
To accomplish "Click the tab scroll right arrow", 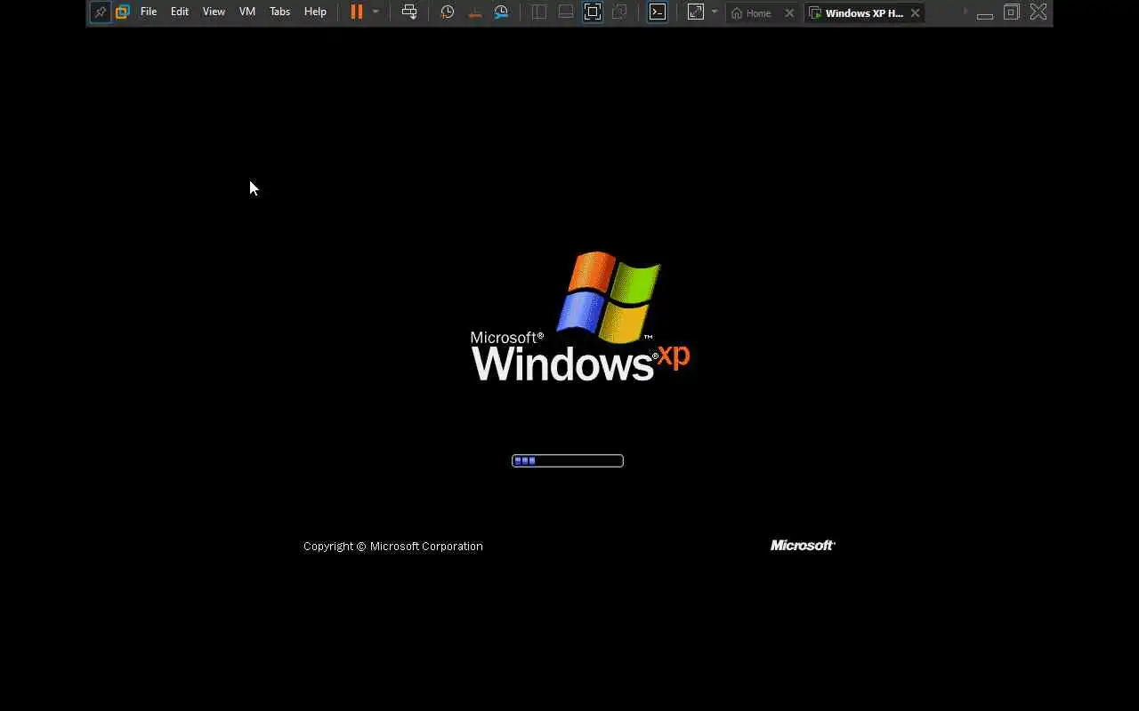I will pyautogui.click(x=965, y=12).
